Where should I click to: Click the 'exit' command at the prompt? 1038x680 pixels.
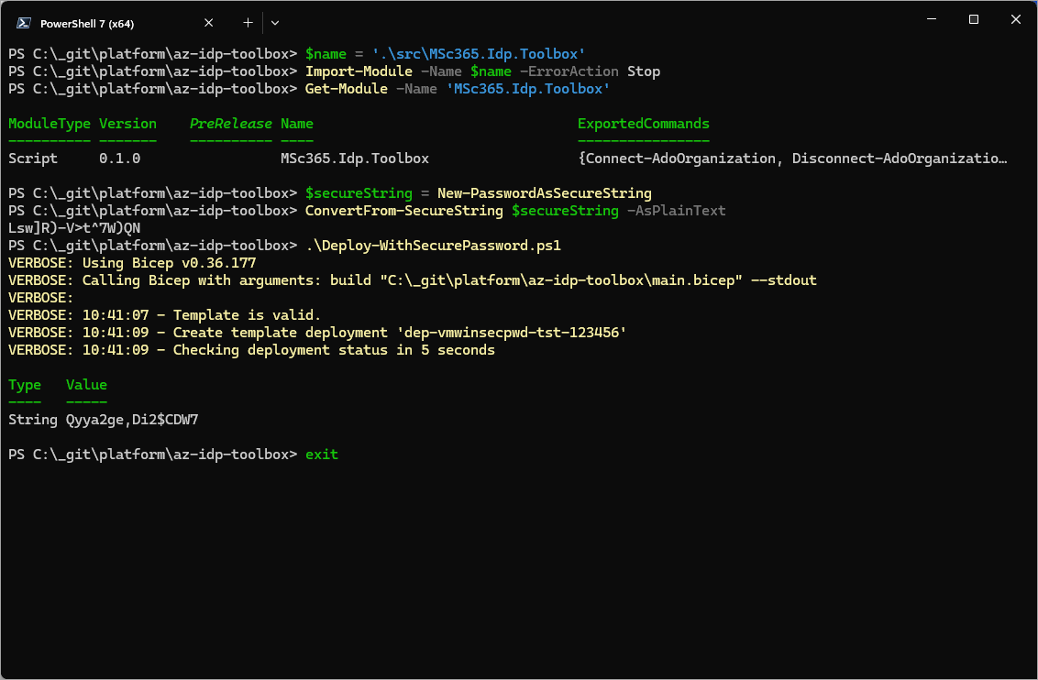pyautogui.click(x=322, y=455)
